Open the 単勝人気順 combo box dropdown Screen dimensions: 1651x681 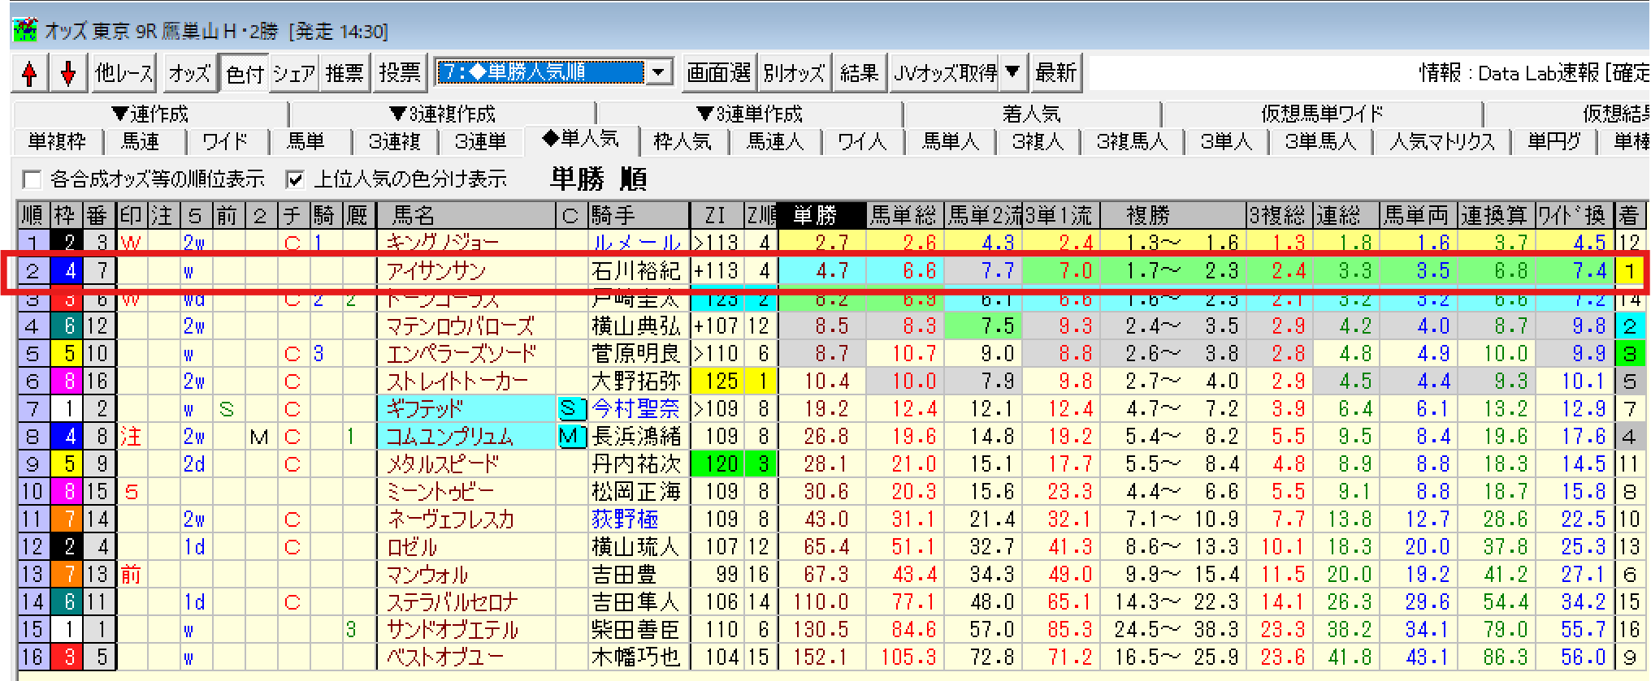pyautogui.click(x=659, y=72)
